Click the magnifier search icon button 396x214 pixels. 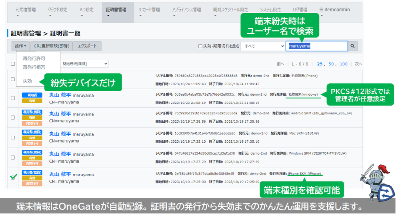[x=352, y=46]
